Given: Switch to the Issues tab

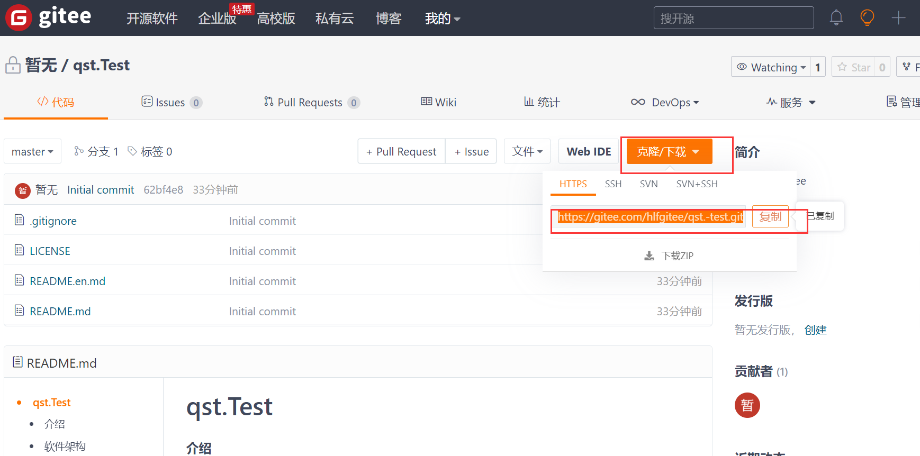Looking at the screenshot, I should (172, 102).
